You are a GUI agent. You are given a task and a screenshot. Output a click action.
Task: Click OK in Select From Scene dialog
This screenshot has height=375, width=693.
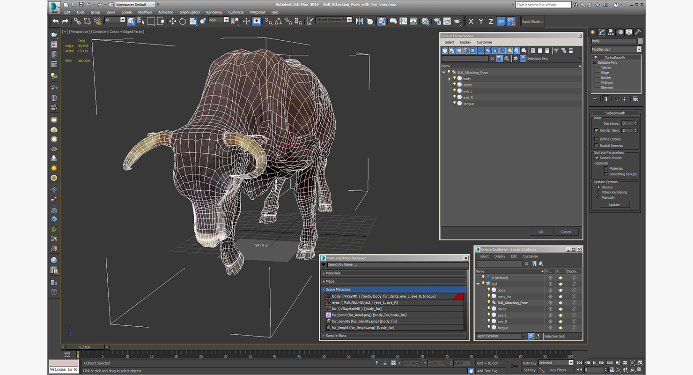pyautogui.click(x=541, y=232)
